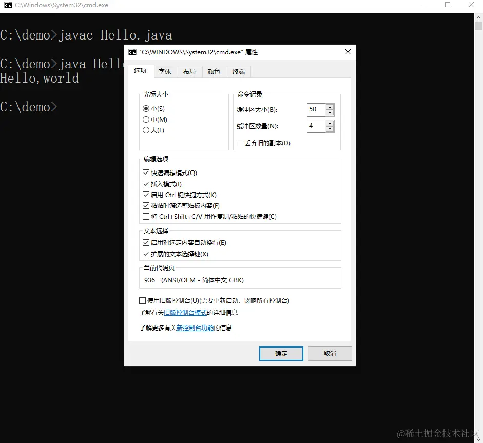Open the 新控制台功能 info link

click(195, 327)
